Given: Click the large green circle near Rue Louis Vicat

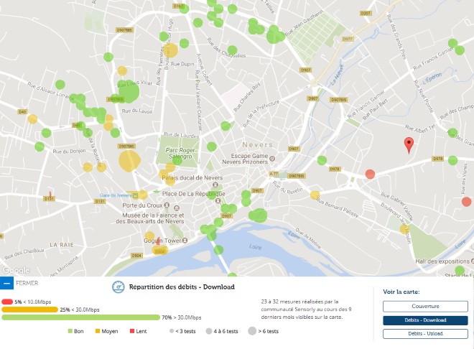Looking at the screenshot, I should click(x=128, y=93).
